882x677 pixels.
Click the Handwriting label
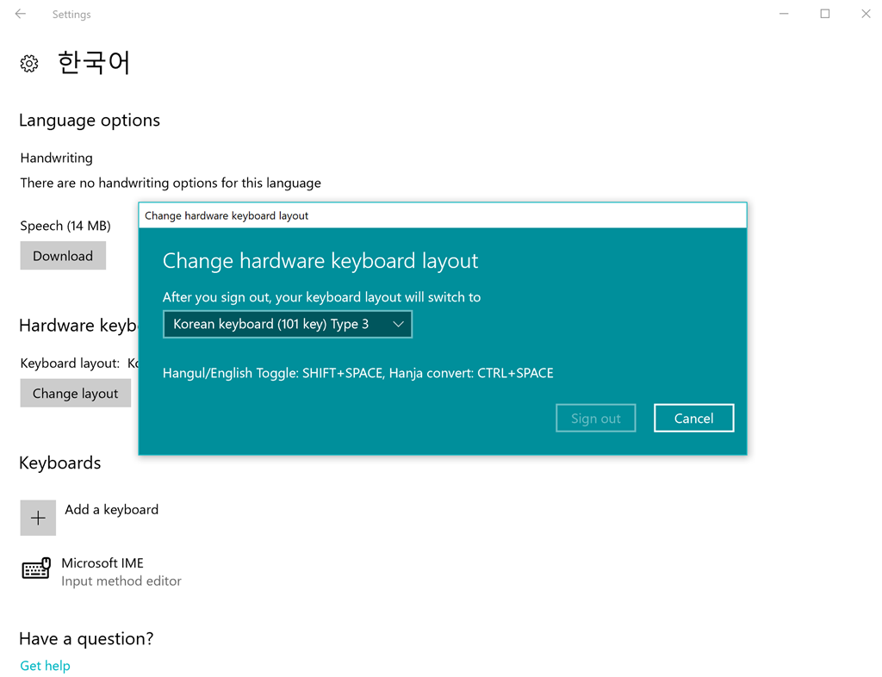tap(56, 158)
